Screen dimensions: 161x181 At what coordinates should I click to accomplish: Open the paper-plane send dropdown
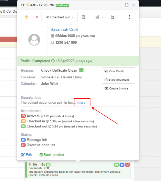pyautogui.click(x=99, y=17)
